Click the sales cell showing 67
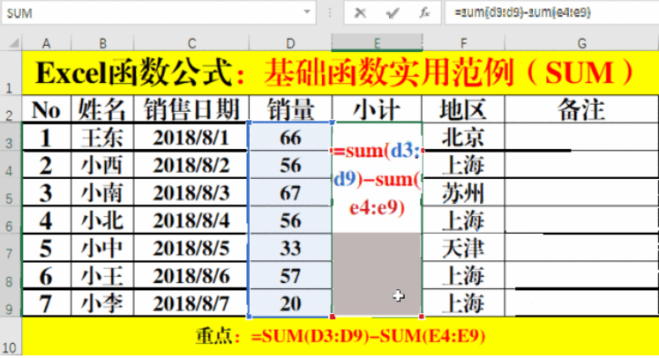Screen dimensions: 659x358 (x=290, y=193)
